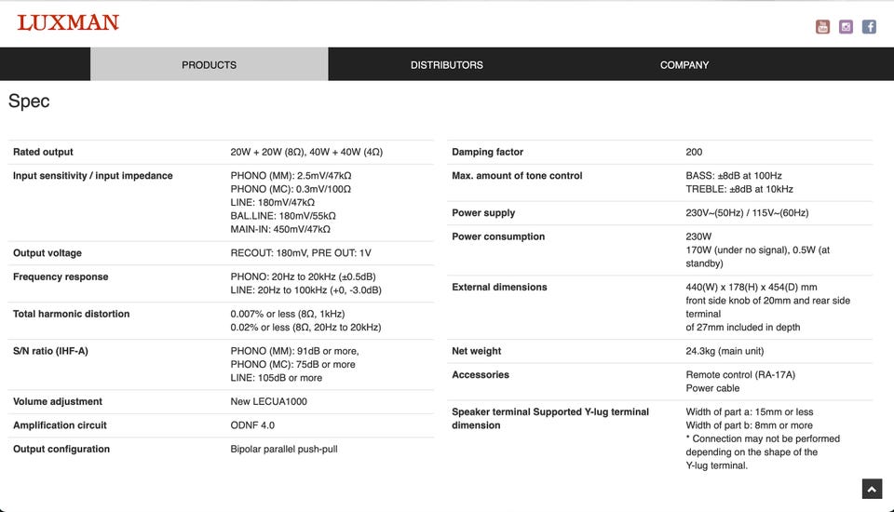
Task: Click Input sensitivity / input impedance label
Action: [x=93, y=176]
